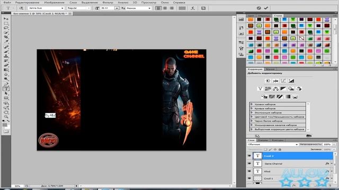The width and height of the screenshot is (339, 190).
Task: Open the Редактирование menu
Action: pos(27,2)
